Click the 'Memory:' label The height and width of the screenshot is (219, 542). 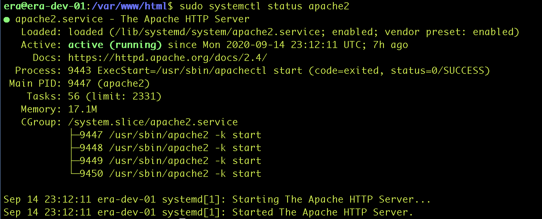click(41, 109)
